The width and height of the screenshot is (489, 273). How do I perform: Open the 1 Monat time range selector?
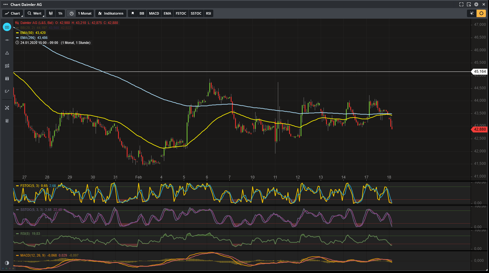pyautogui.click(x=84, y=13)
